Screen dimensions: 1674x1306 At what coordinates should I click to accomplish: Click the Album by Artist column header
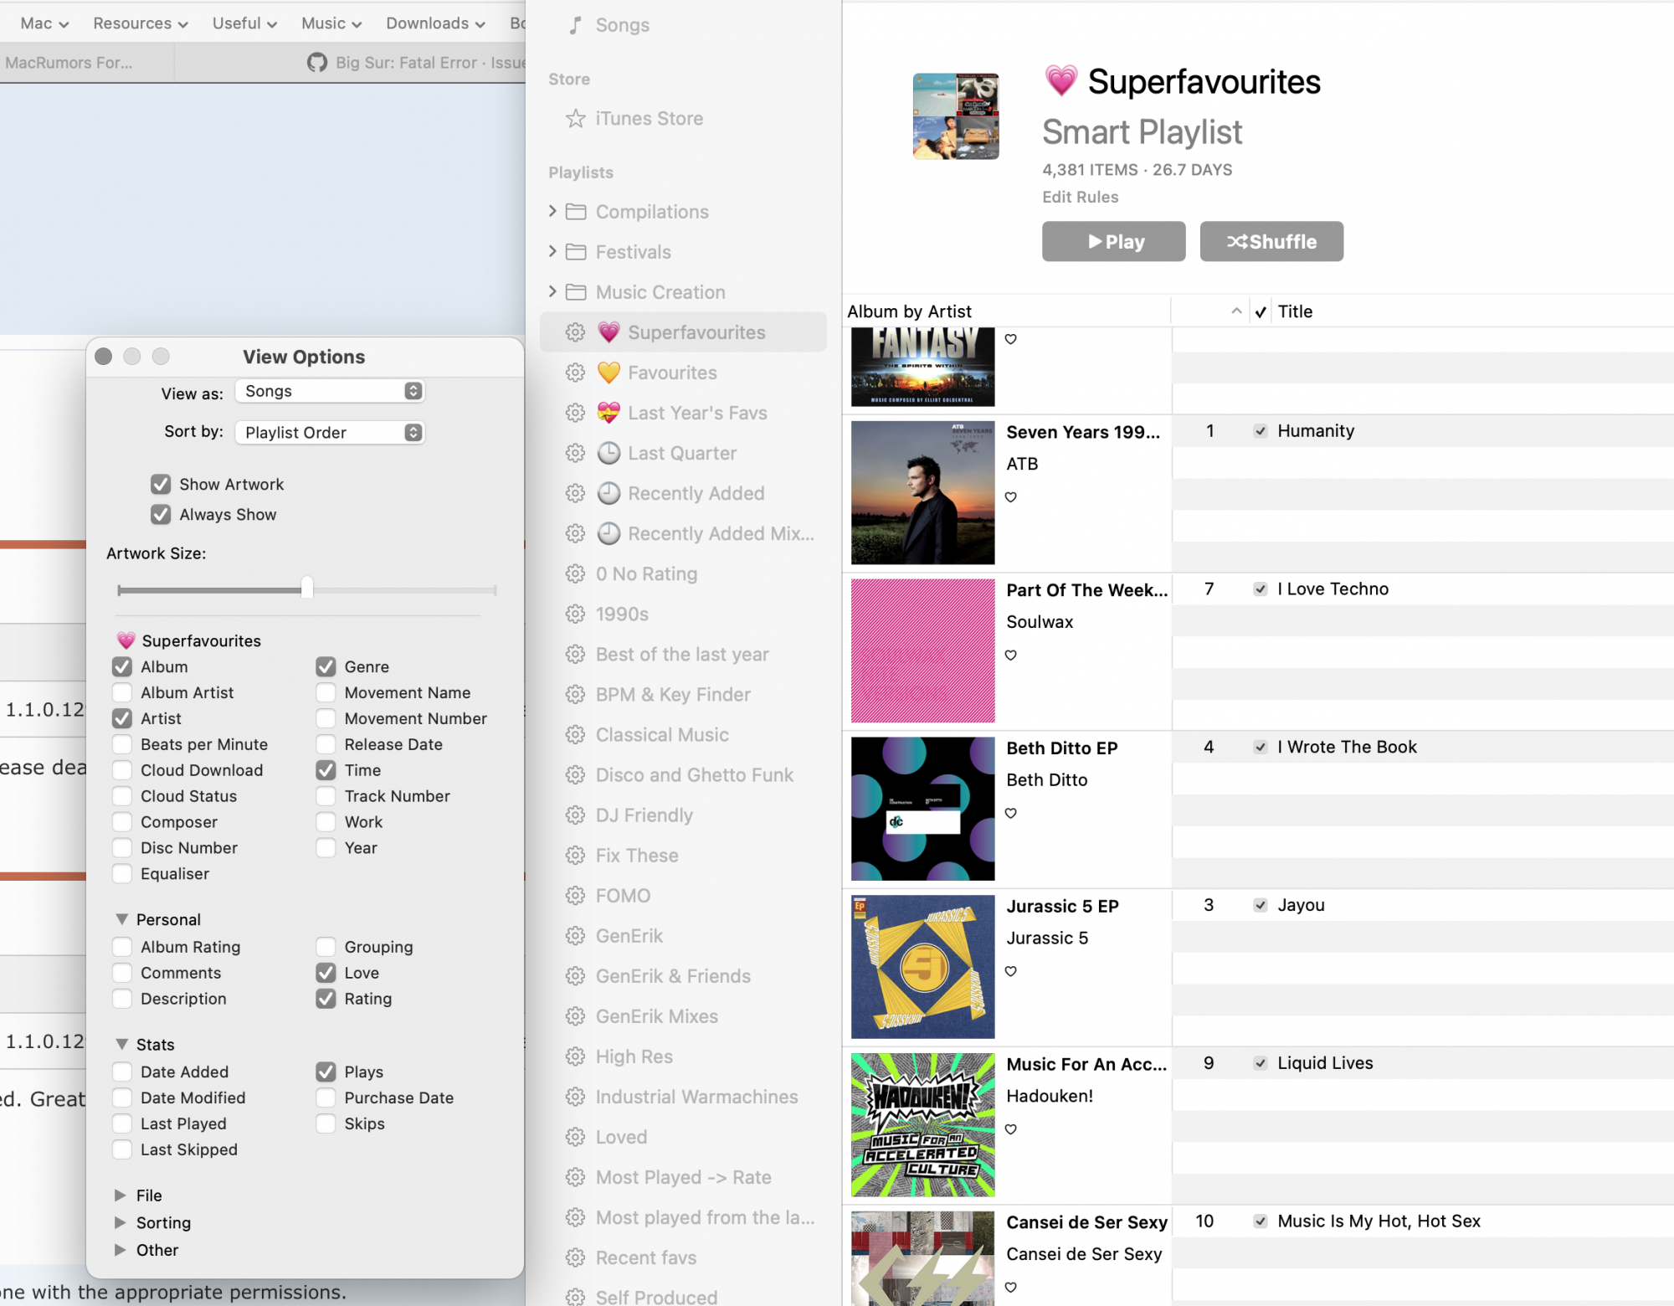(909, 312)
